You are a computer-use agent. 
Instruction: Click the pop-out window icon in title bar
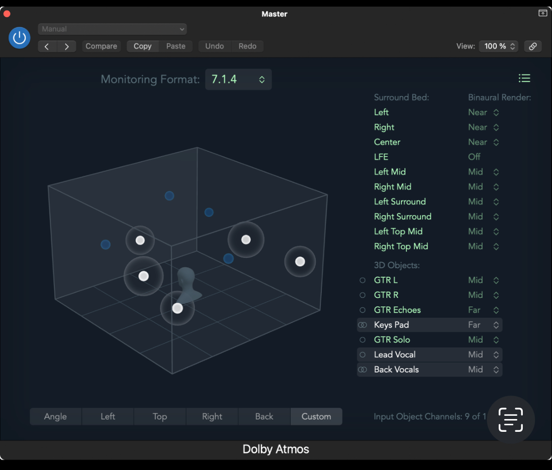tap(543, 13)
